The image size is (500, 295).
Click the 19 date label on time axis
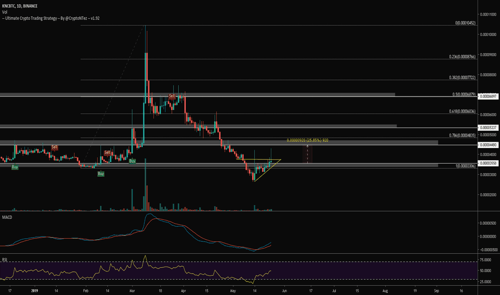point(415,291)
